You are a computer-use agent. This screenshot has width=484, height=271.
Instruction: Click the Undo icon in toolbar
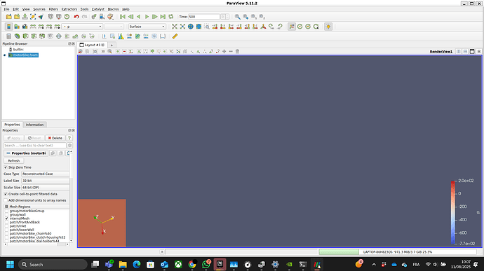(x=76, y=17)
